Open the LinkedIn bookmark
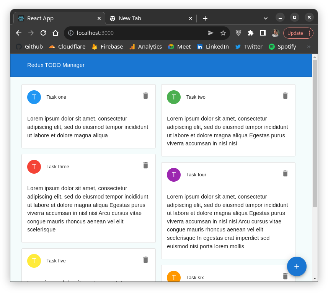The height and width of the screenshot is (293, 328). coord(213,47)
